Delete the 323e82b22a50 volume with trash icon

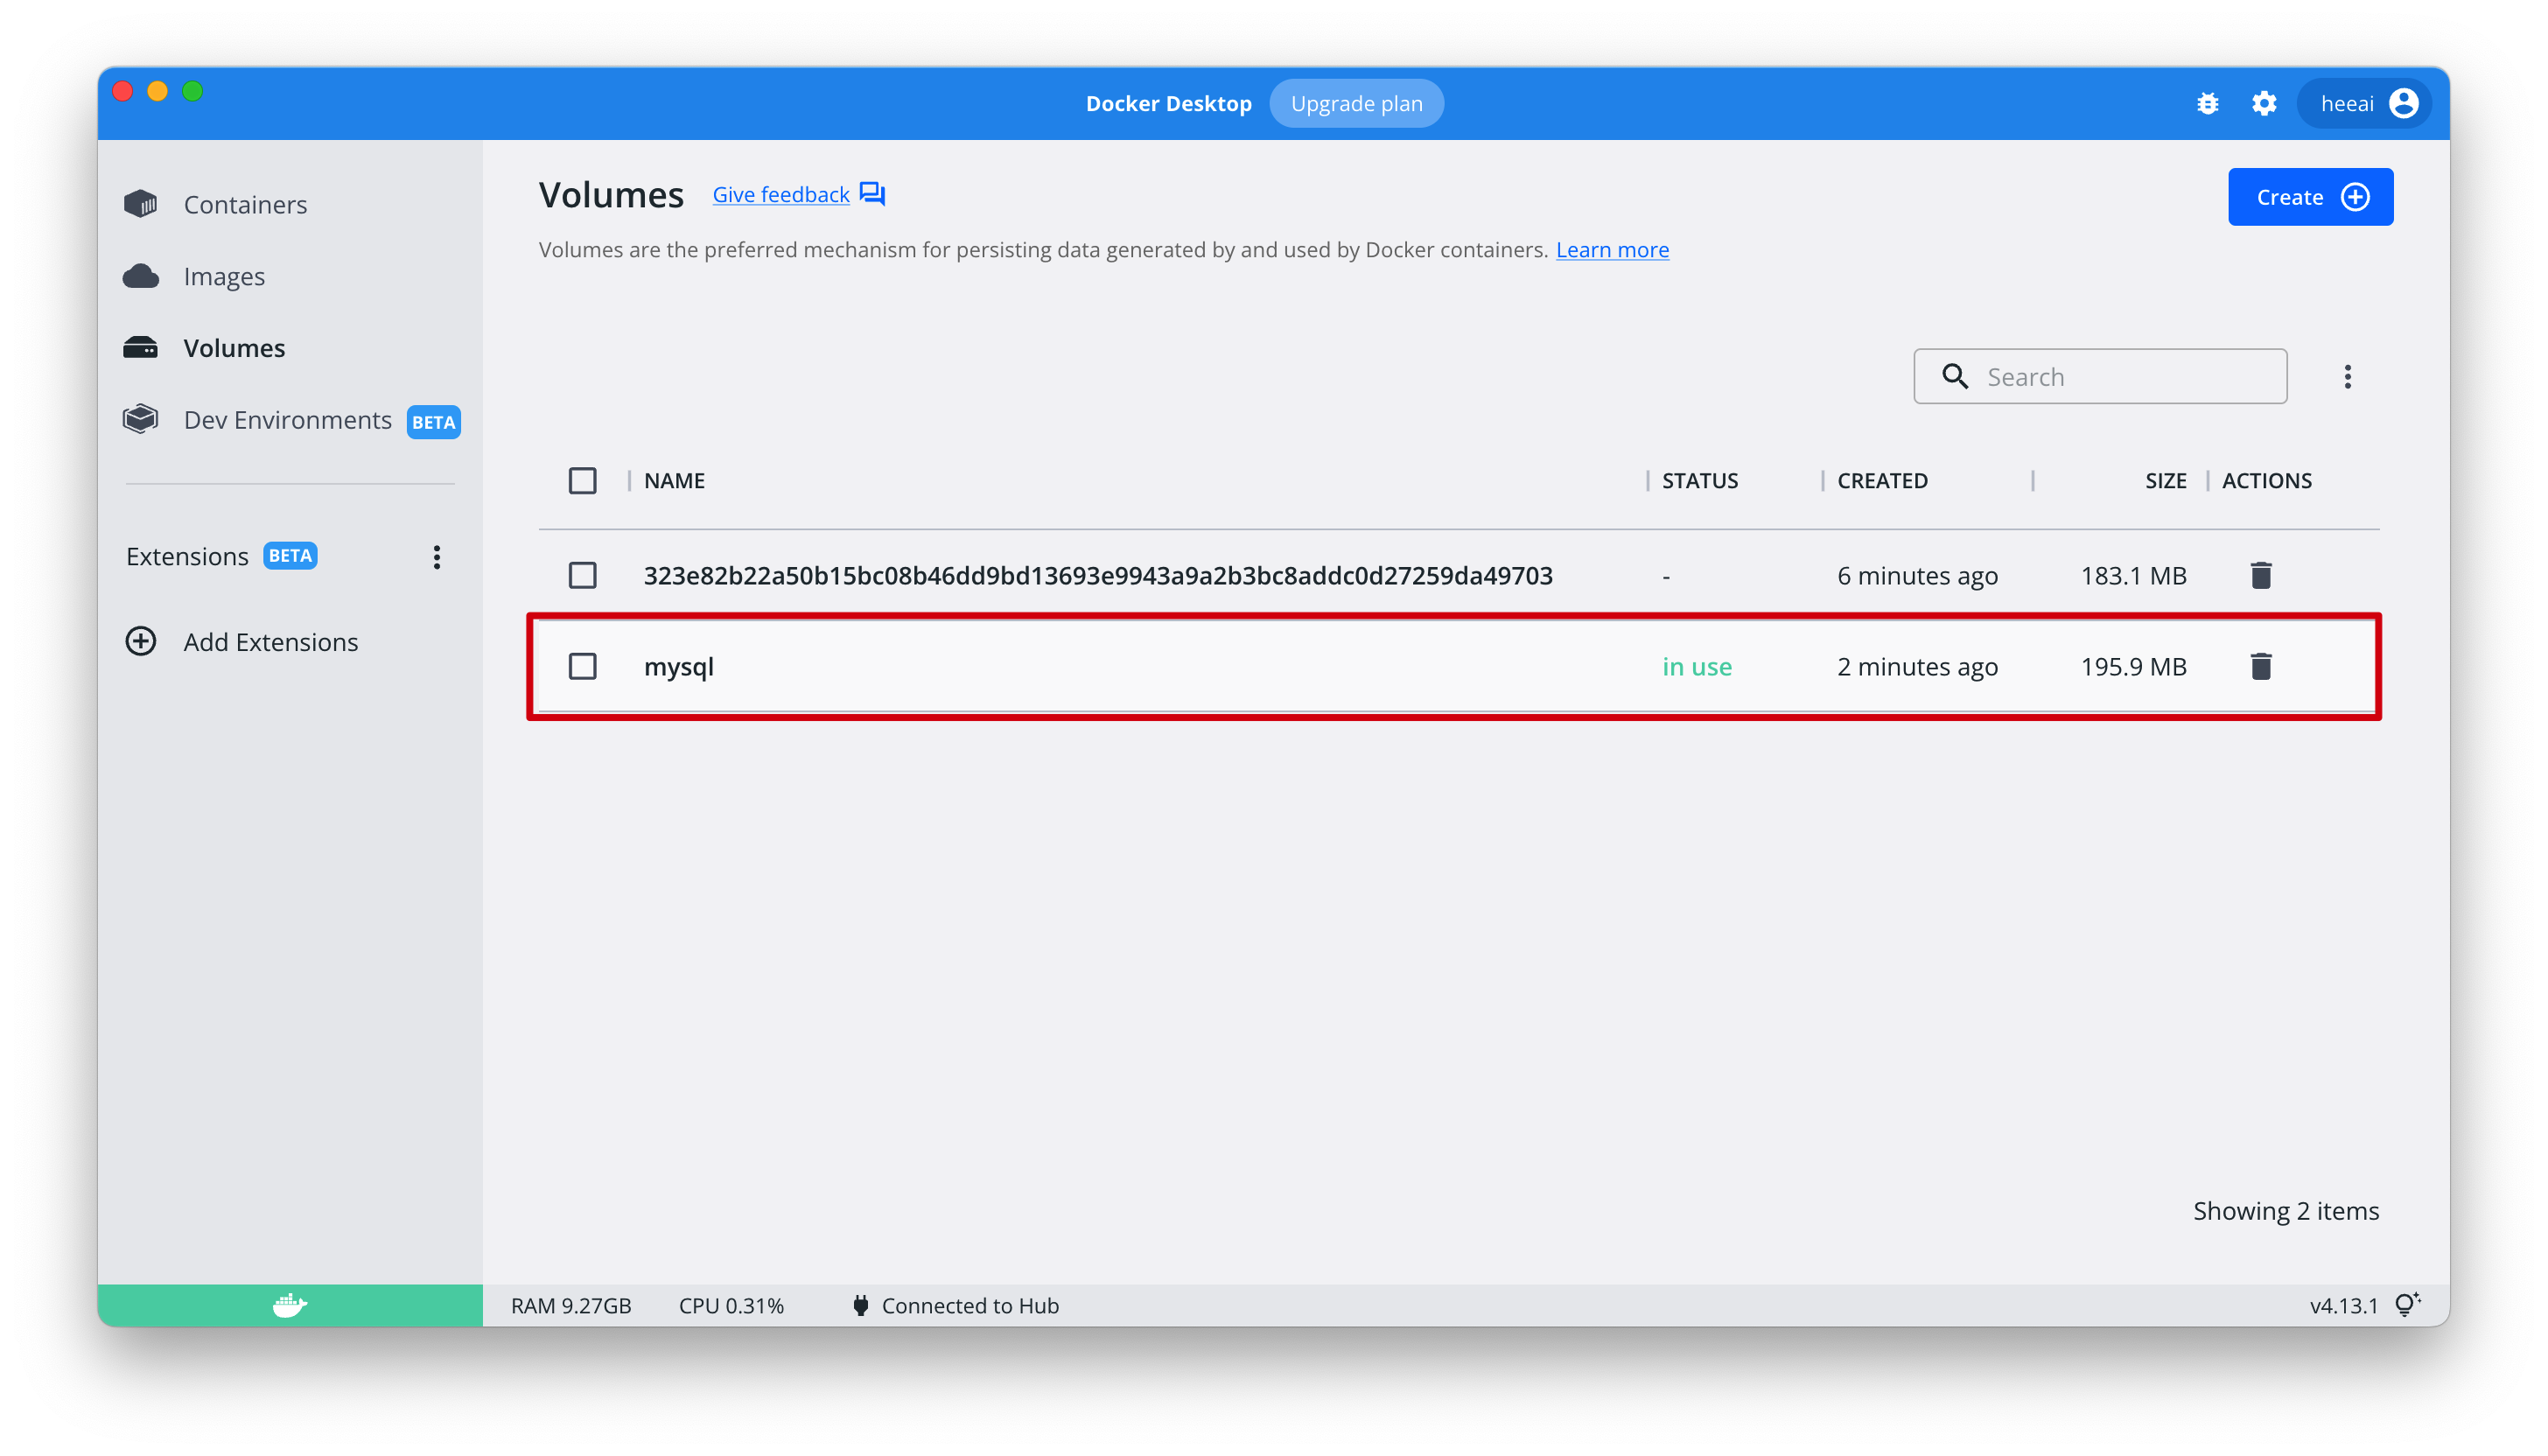(x=2260, y=575)
